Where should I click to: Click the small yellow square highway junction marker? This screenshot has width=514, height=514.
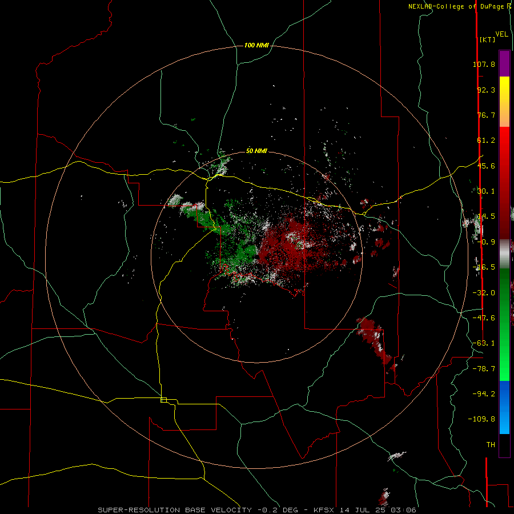click(x=163, y=400)
